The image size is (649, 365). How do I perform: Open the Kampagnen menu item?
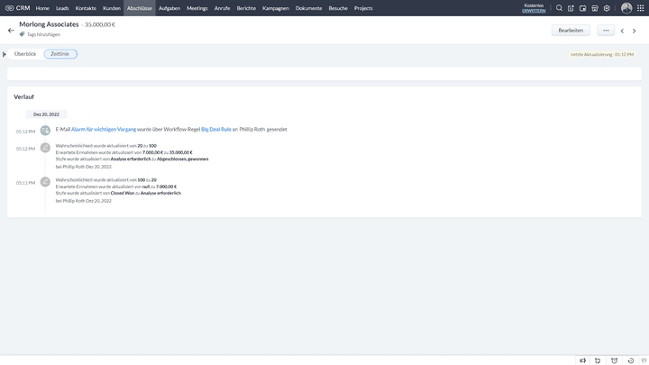pyautogui.click(x=277, y=8)
